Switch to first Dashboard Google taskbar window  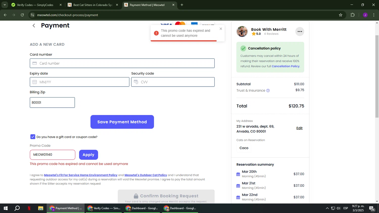tap(142, 208)
